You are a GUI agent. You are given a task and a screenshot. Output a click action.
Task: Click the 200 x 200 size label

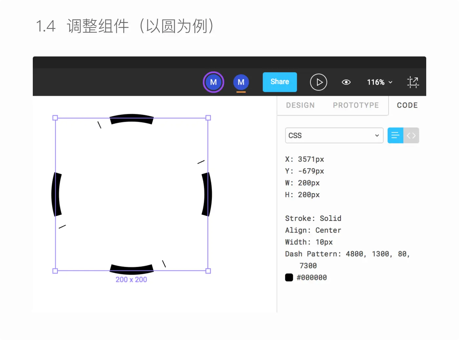click(131, 280)
